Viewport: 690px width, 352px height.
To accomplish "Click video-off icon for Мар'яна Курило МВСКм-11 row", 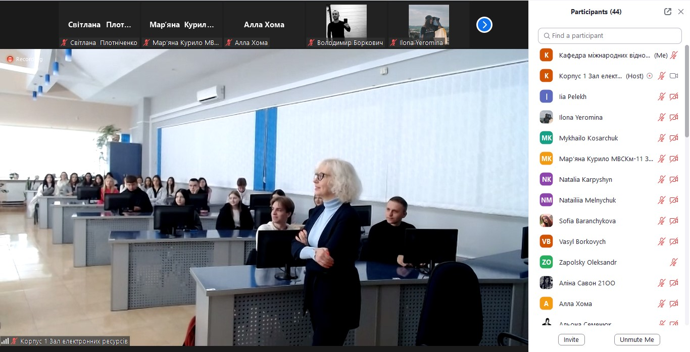I will [x=674, y=159].
